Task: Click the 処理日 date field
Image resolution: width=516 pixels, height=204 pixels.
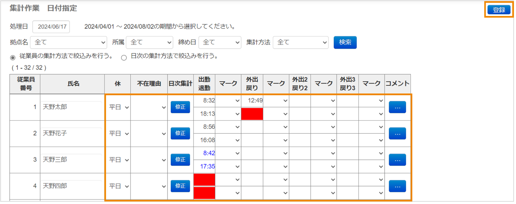Action: [51, 27]
